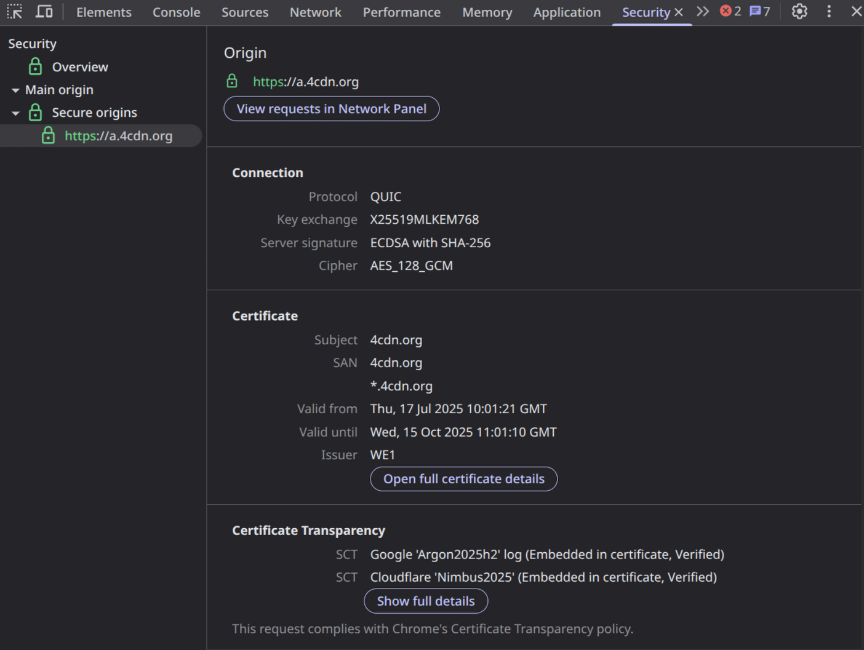This screenshot has height=650, width=864.
Task: Click the red error count indicator
Action: pos(730,11)
